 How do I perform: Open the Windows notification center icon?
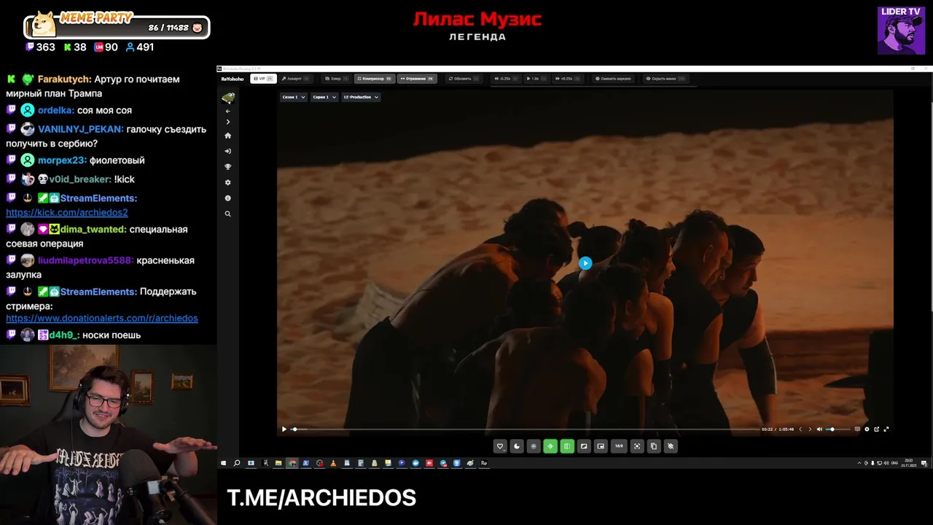[x=924, y=463]
